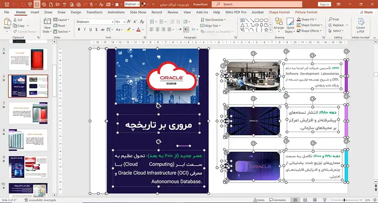Toggle Bold formatting
Image resolution: width=378 pixels, height=203 pixels.
pyautogui.click(x=79, y=30)
